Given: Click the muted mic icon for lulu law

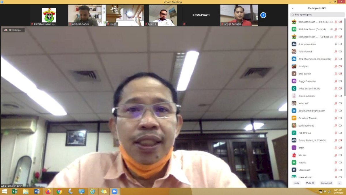Looking at the screenshot, I should point(336,155).
